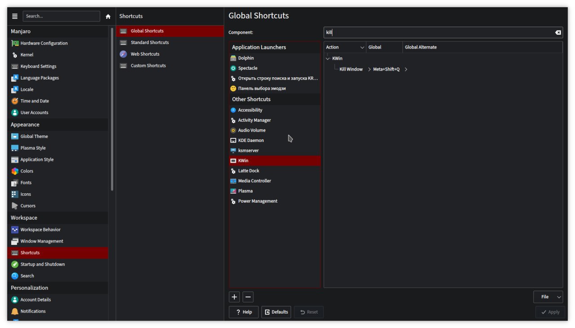
Task: Clear the kill filter text
Action: [558, 32]
